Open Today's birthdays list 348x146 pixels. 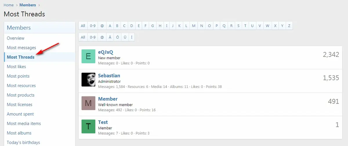tap(23, 143)
